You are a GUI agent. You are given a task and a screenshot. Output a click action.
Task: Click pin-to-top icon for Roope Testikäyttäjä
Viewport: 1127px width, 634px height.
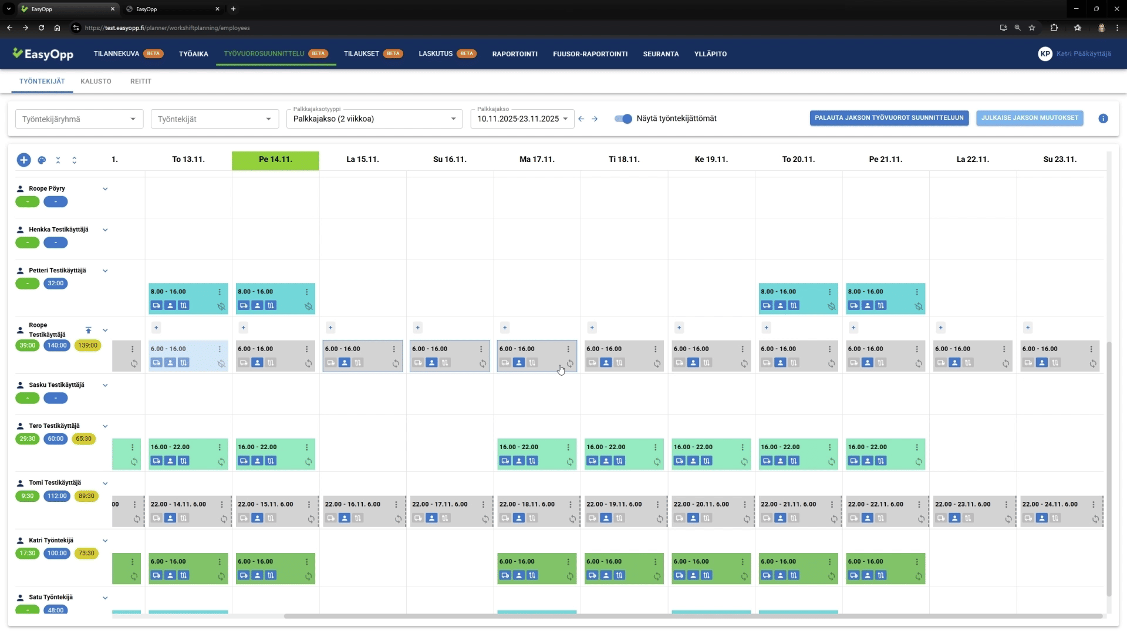click(x=89, y=331)
